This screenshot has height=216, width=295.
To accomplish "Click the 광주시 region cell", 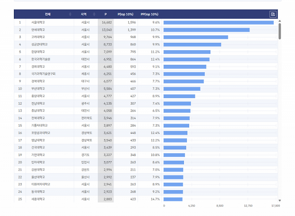I will 86,103.
